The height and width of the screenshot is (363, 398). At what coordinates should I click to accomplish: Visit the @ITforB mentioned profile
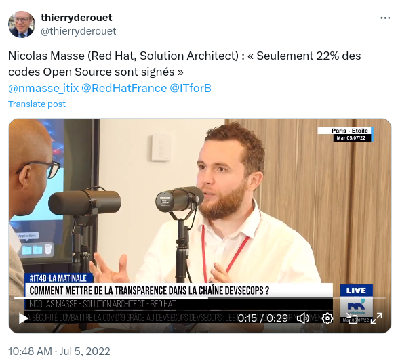190,88
